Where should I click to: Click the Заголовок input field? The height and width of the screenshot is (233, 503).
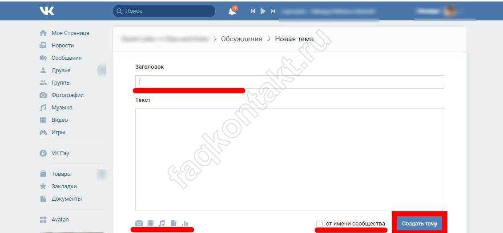(x=289, y=82)
